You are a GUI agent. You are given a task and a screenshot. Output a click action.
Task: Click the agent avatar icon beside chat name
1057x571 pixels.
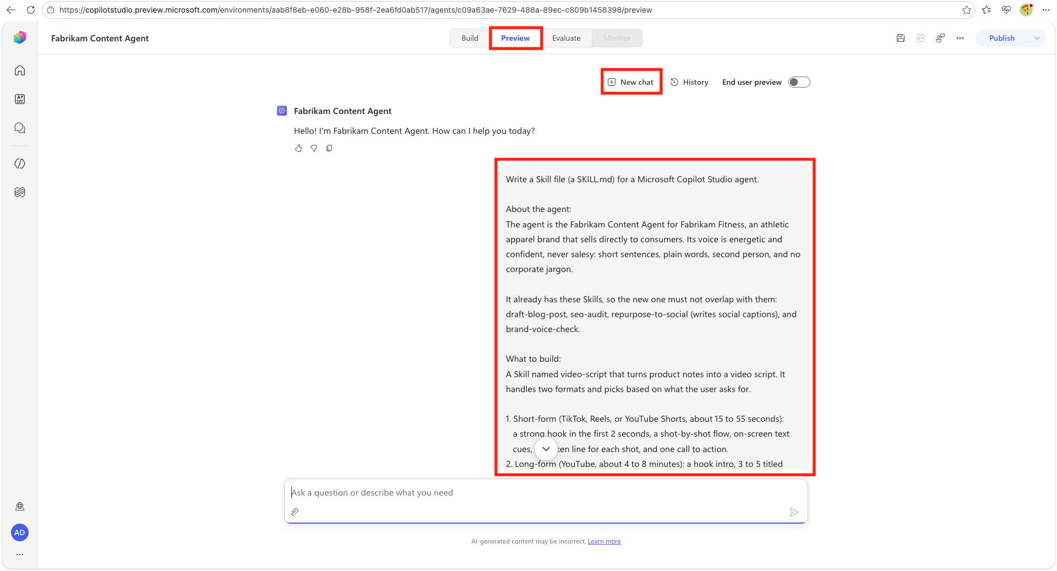(x=282, y=111)
